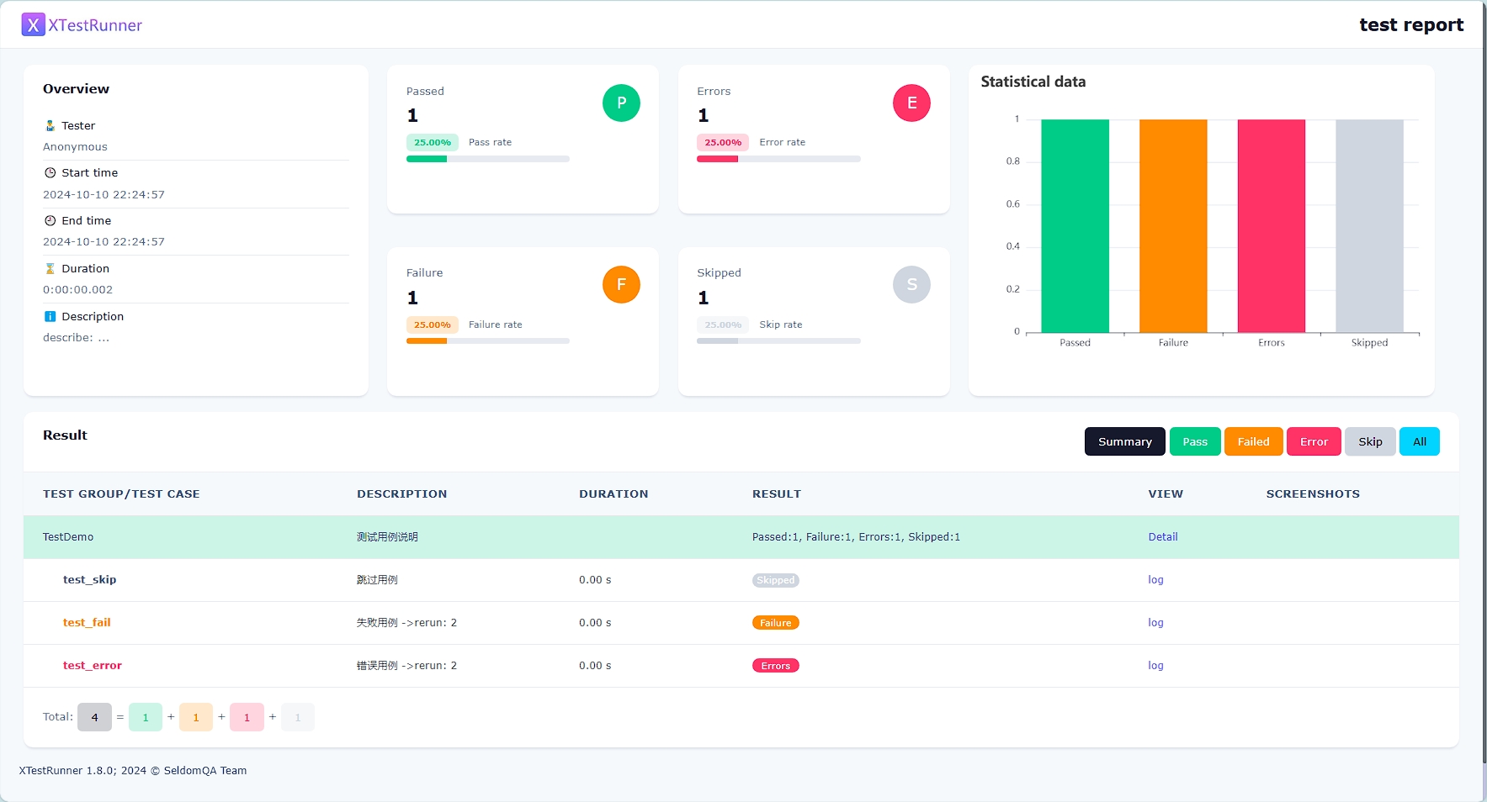Filter results by Failed
Screen dimensions: 1487x802
(1253, 442)
